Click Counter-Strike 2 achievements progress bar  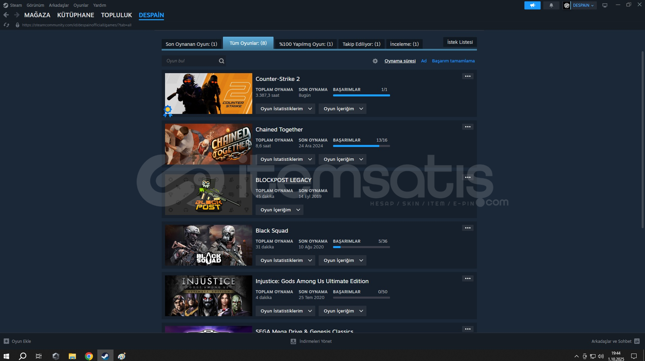point(361,95)
